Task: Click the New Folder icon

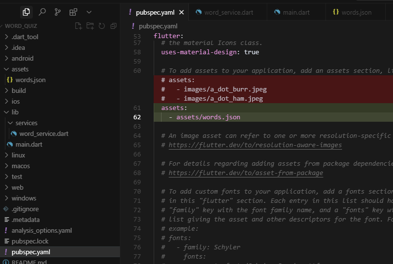Action: (90, 26)
